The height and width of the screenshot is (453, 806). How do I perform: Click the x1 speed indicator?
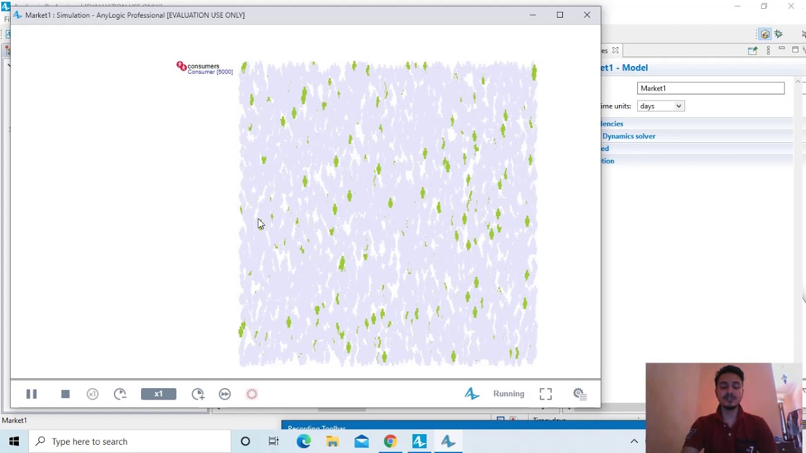[159, 394]
